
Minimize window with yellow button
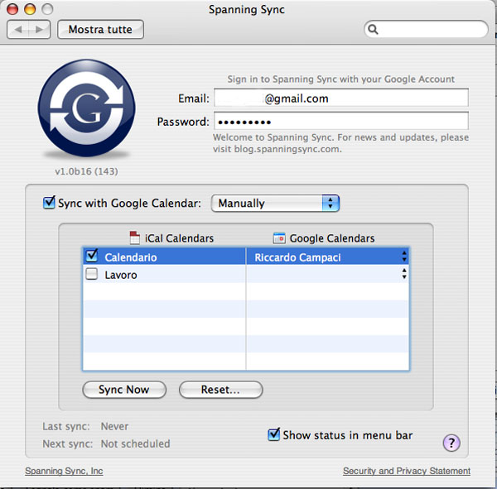[x=30, y=9]
